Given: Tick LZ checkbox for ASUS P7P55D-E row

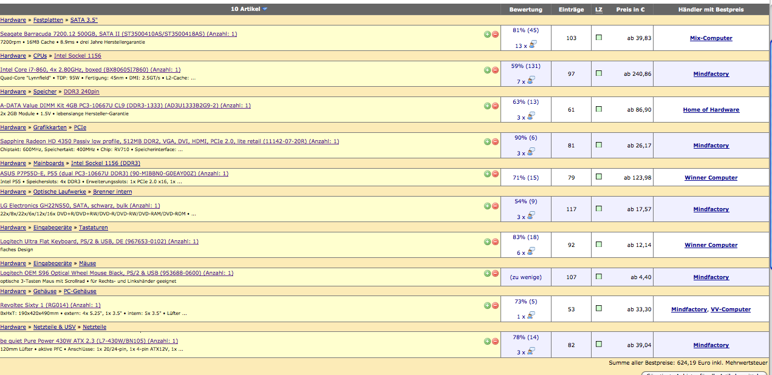Looking at the screenshot, I should click(x=599, y=177).
